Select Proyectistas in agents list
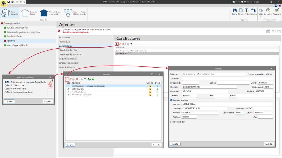 (65, 42)
